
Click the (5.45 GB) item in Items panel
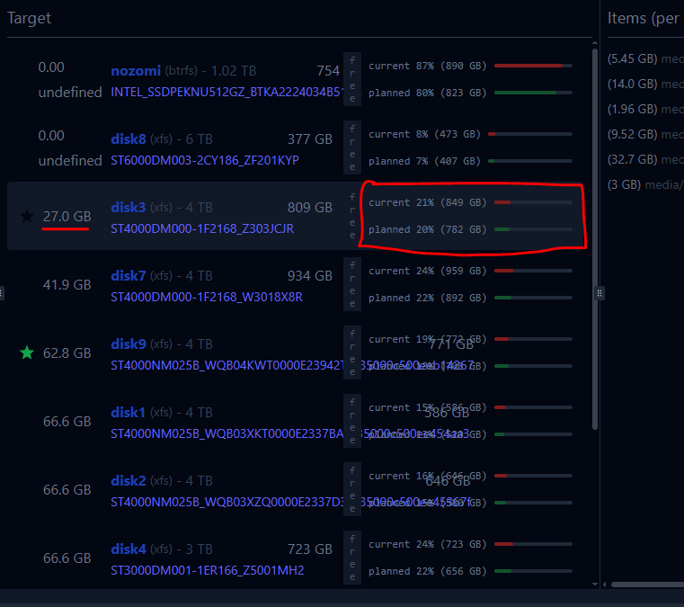645,58
